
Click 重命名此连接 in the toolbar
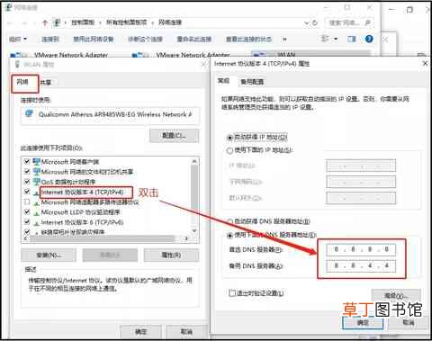click(x=194, y=39)
